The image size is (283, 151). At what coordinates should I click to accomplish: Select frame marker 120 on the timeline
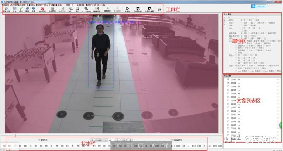(220, 146)
